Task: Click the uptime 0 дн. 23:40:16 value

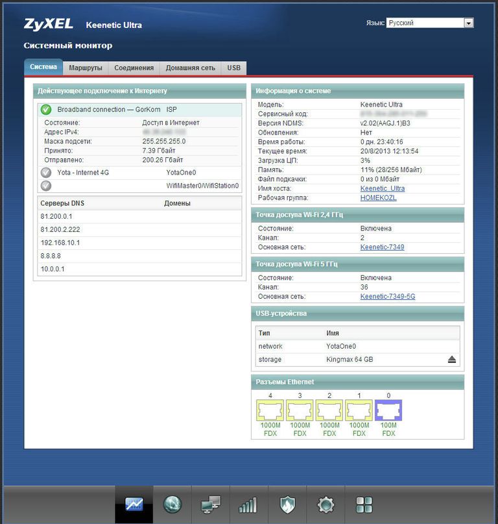Action: 381,142
